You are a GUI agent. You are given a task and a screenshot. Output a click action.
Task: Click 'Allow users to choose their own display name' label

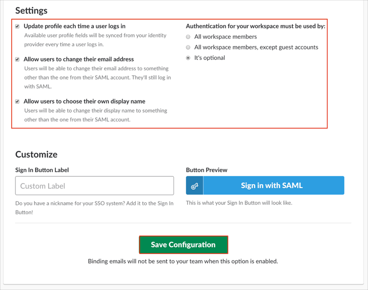coord(84,101)
